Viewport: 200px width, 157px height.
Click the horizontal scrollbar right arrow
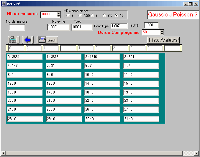(x=196, y=154)
